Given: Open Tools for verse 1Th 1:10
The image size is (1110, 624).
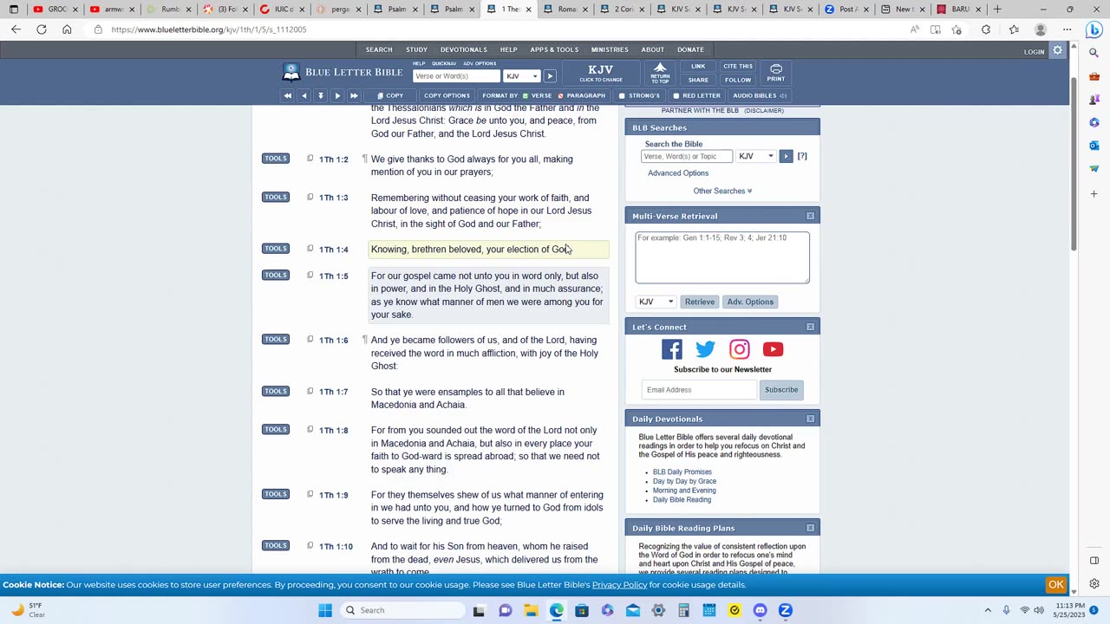Looking at the screenshot, I should tap(276, 545).
